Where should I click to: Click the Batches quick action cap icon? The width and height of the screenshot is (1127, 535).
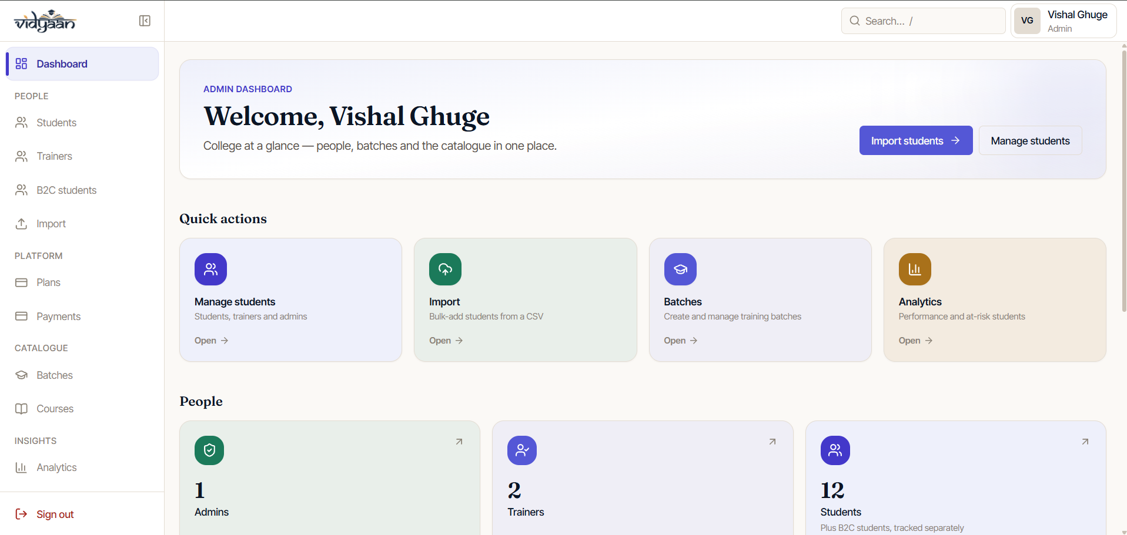(680, 269)
